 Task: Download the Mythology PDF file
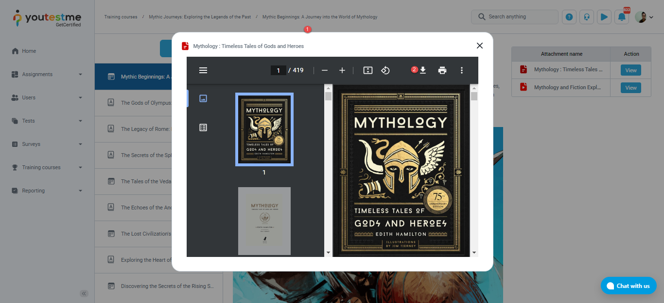[x=423, y=70]
